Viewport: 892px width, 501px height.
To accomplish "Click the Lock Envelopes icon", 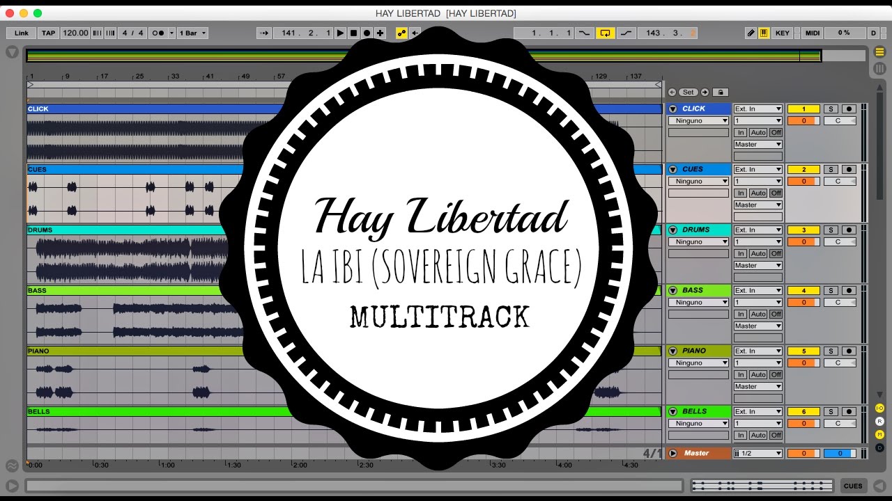I will 721,92.
